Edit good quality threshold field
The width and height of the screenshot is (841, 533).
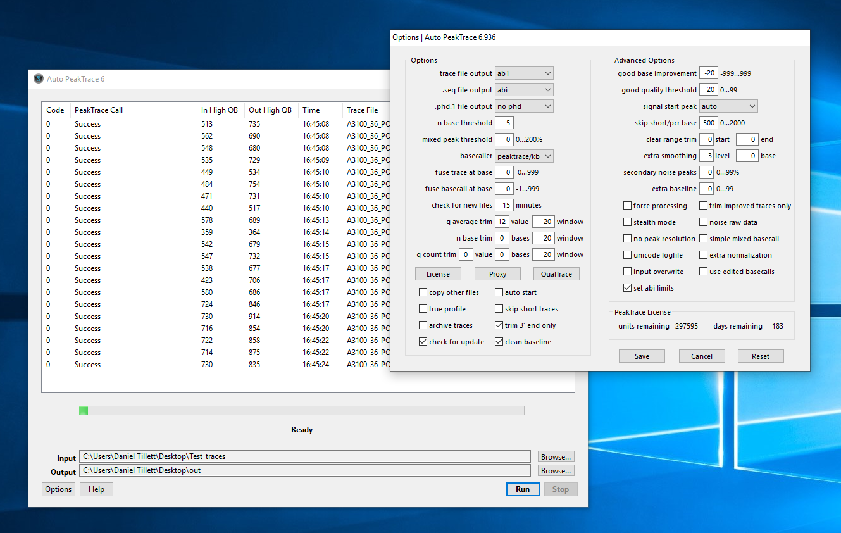pyautogui.click(x=708, y=90)
